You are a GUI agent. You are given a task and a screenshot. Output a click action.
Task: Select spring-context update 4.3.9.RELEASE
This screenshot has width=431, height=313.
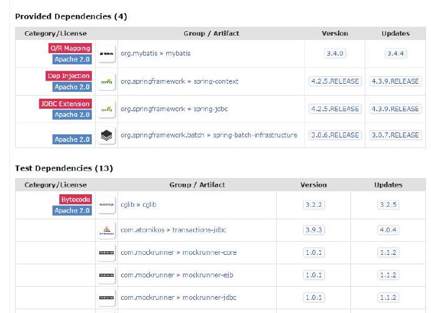pos(395,81)
